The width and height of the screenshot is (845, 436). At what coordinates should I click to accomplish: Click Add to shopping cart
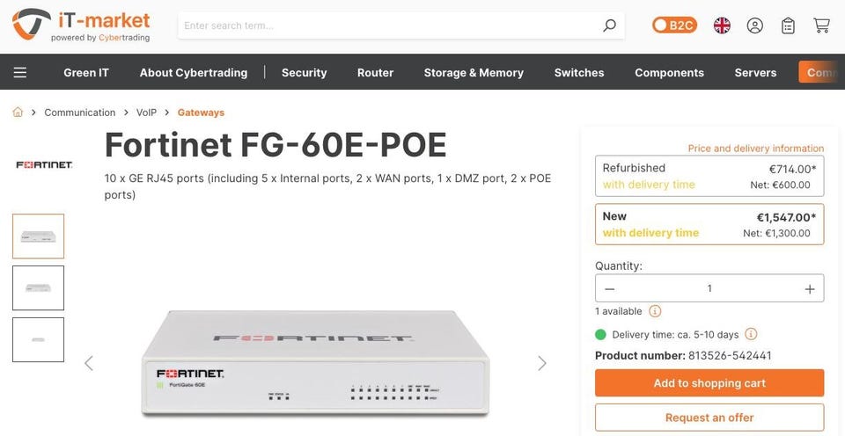709,383
